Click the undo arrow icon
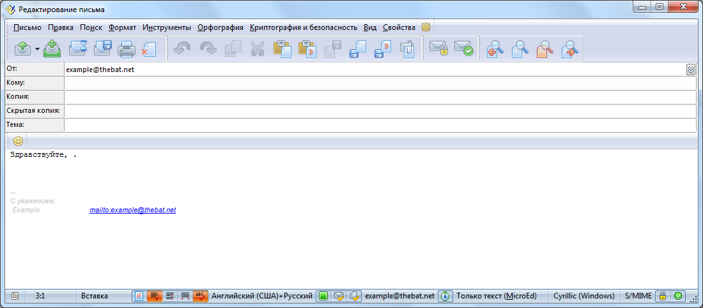This screenshot has height=308, width=703. pyautogui.click(x=182, y=48)
